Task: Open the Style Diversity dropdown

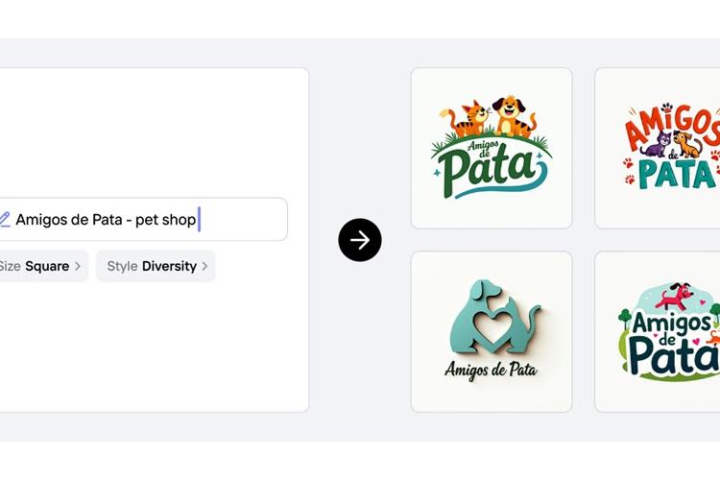Action: [156, 266]
